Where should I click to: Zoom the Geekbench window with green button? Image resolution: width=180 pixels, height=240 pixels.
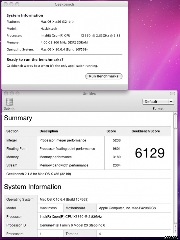[x=17, y=4]
